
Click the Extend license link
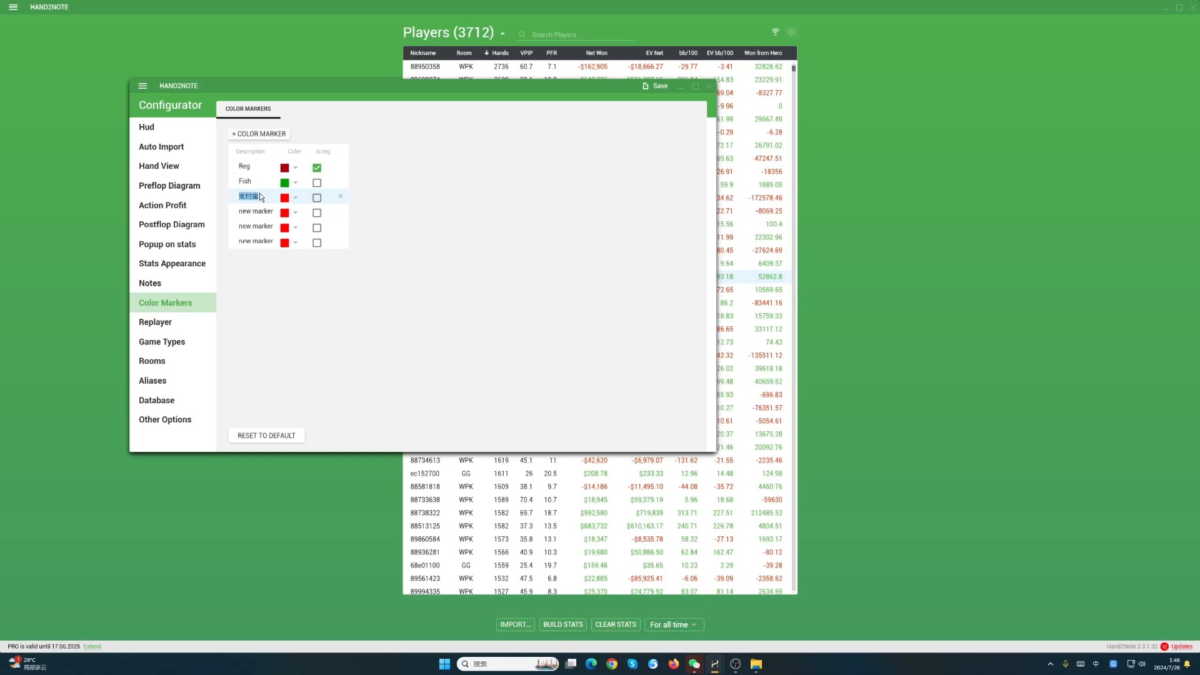point(92,647)
